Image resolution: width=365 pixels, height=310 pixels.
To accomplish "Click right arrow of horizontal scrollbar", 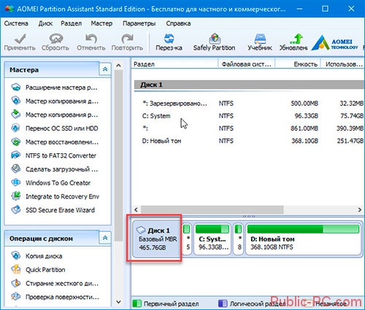I will (359, 209).
